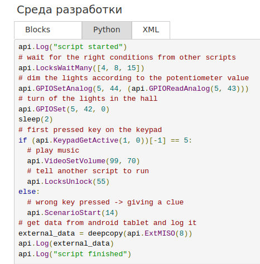The height and width of the screenshot is (264, 260).
Task: Click the api.GPIOSetAnalog code line
Action: (x=133, y=89)
